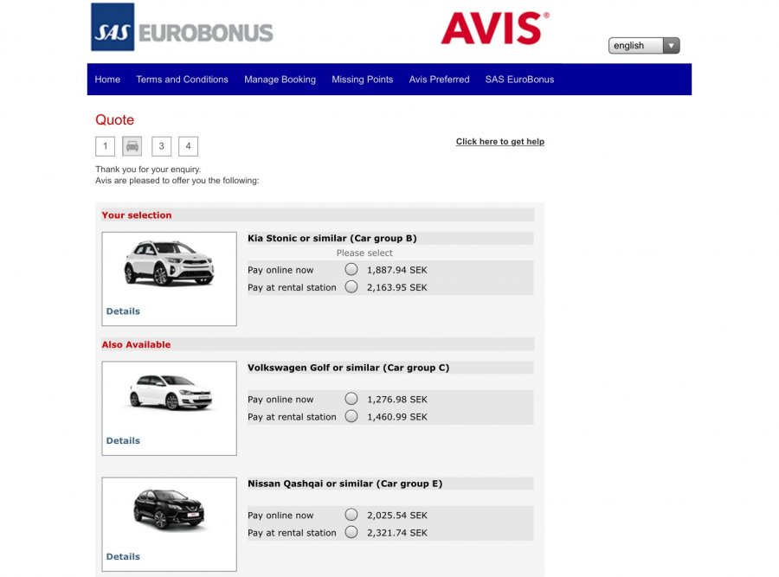Open the english language dropdown
This screenshot has width=779, height=577.
(644, 46)
